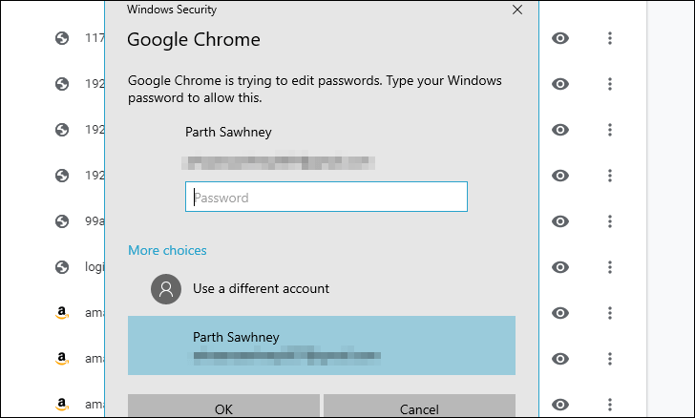Show password for the first Amazon entry
695x418 pixels.
tap(560, 313)
